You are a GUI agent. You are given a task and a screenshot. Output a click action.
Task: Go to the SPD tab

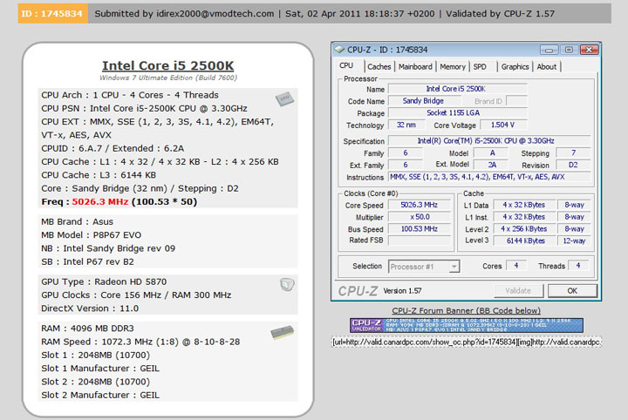coord(480,67)
